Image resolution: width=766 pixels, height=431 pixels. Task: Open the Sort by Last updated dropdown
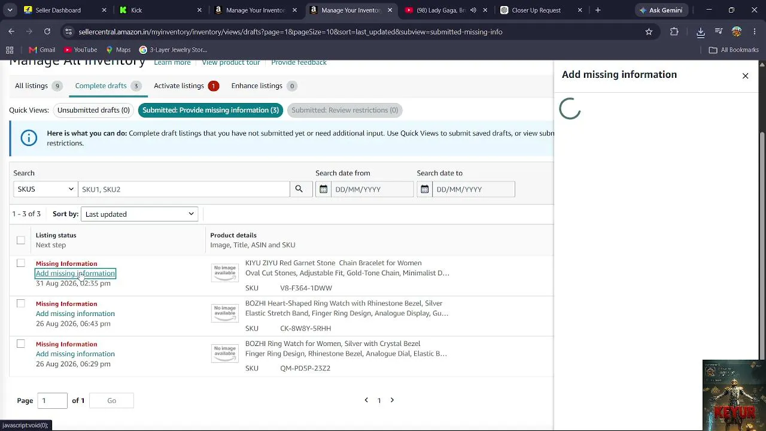click(139, 214)
